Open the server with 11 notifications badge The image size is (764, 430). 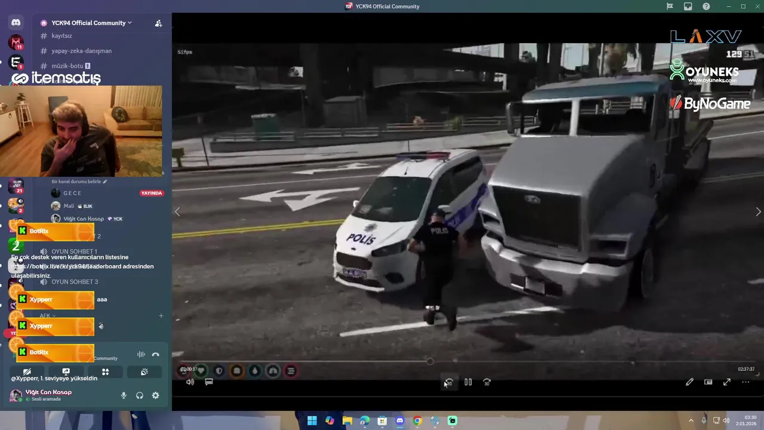pyautogui.click(x=16, y=42)
